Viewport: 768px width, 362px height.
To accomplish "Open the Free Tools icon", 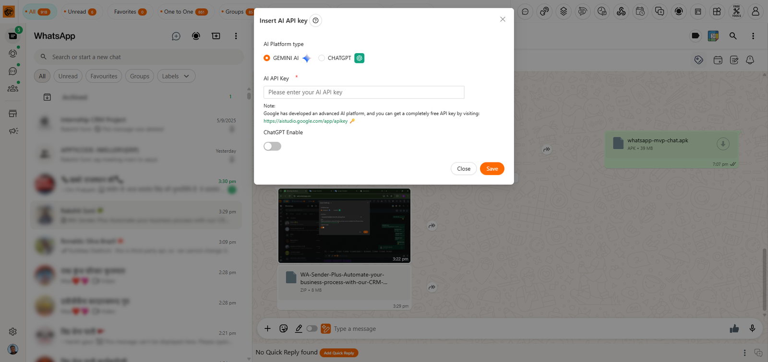I will point(736,12).
